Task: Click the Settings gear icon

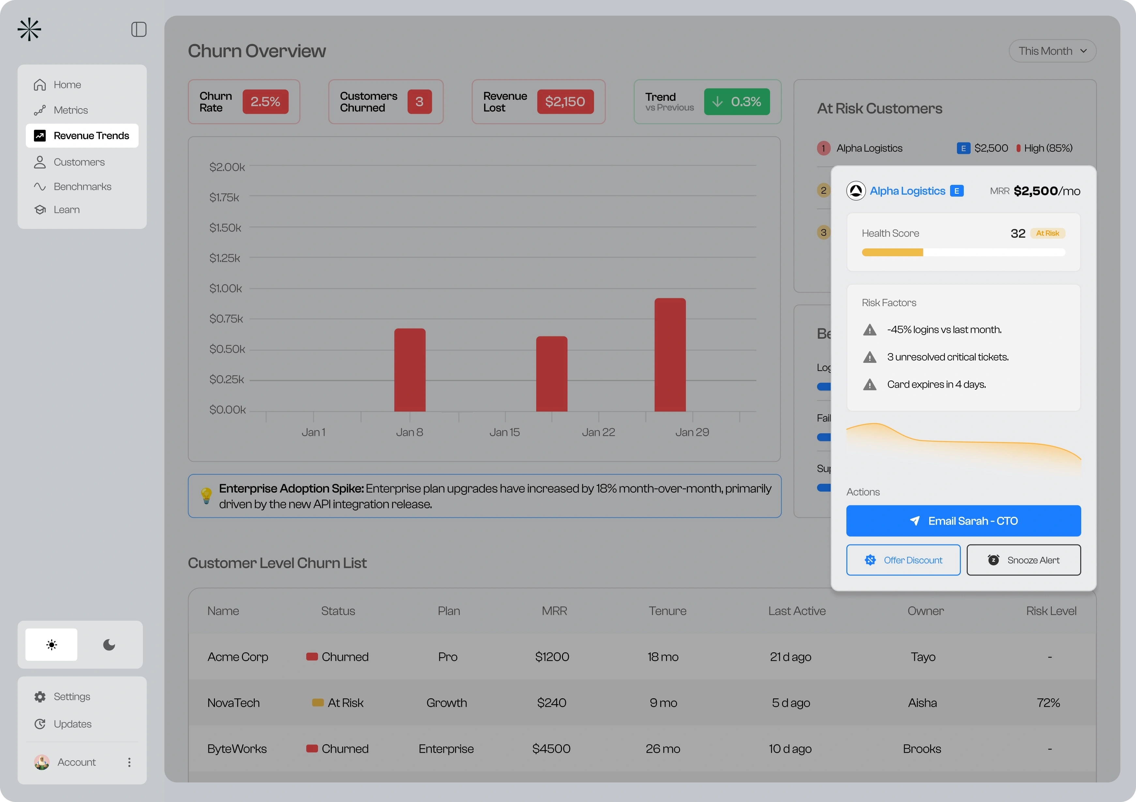Action: coord(40,697)
